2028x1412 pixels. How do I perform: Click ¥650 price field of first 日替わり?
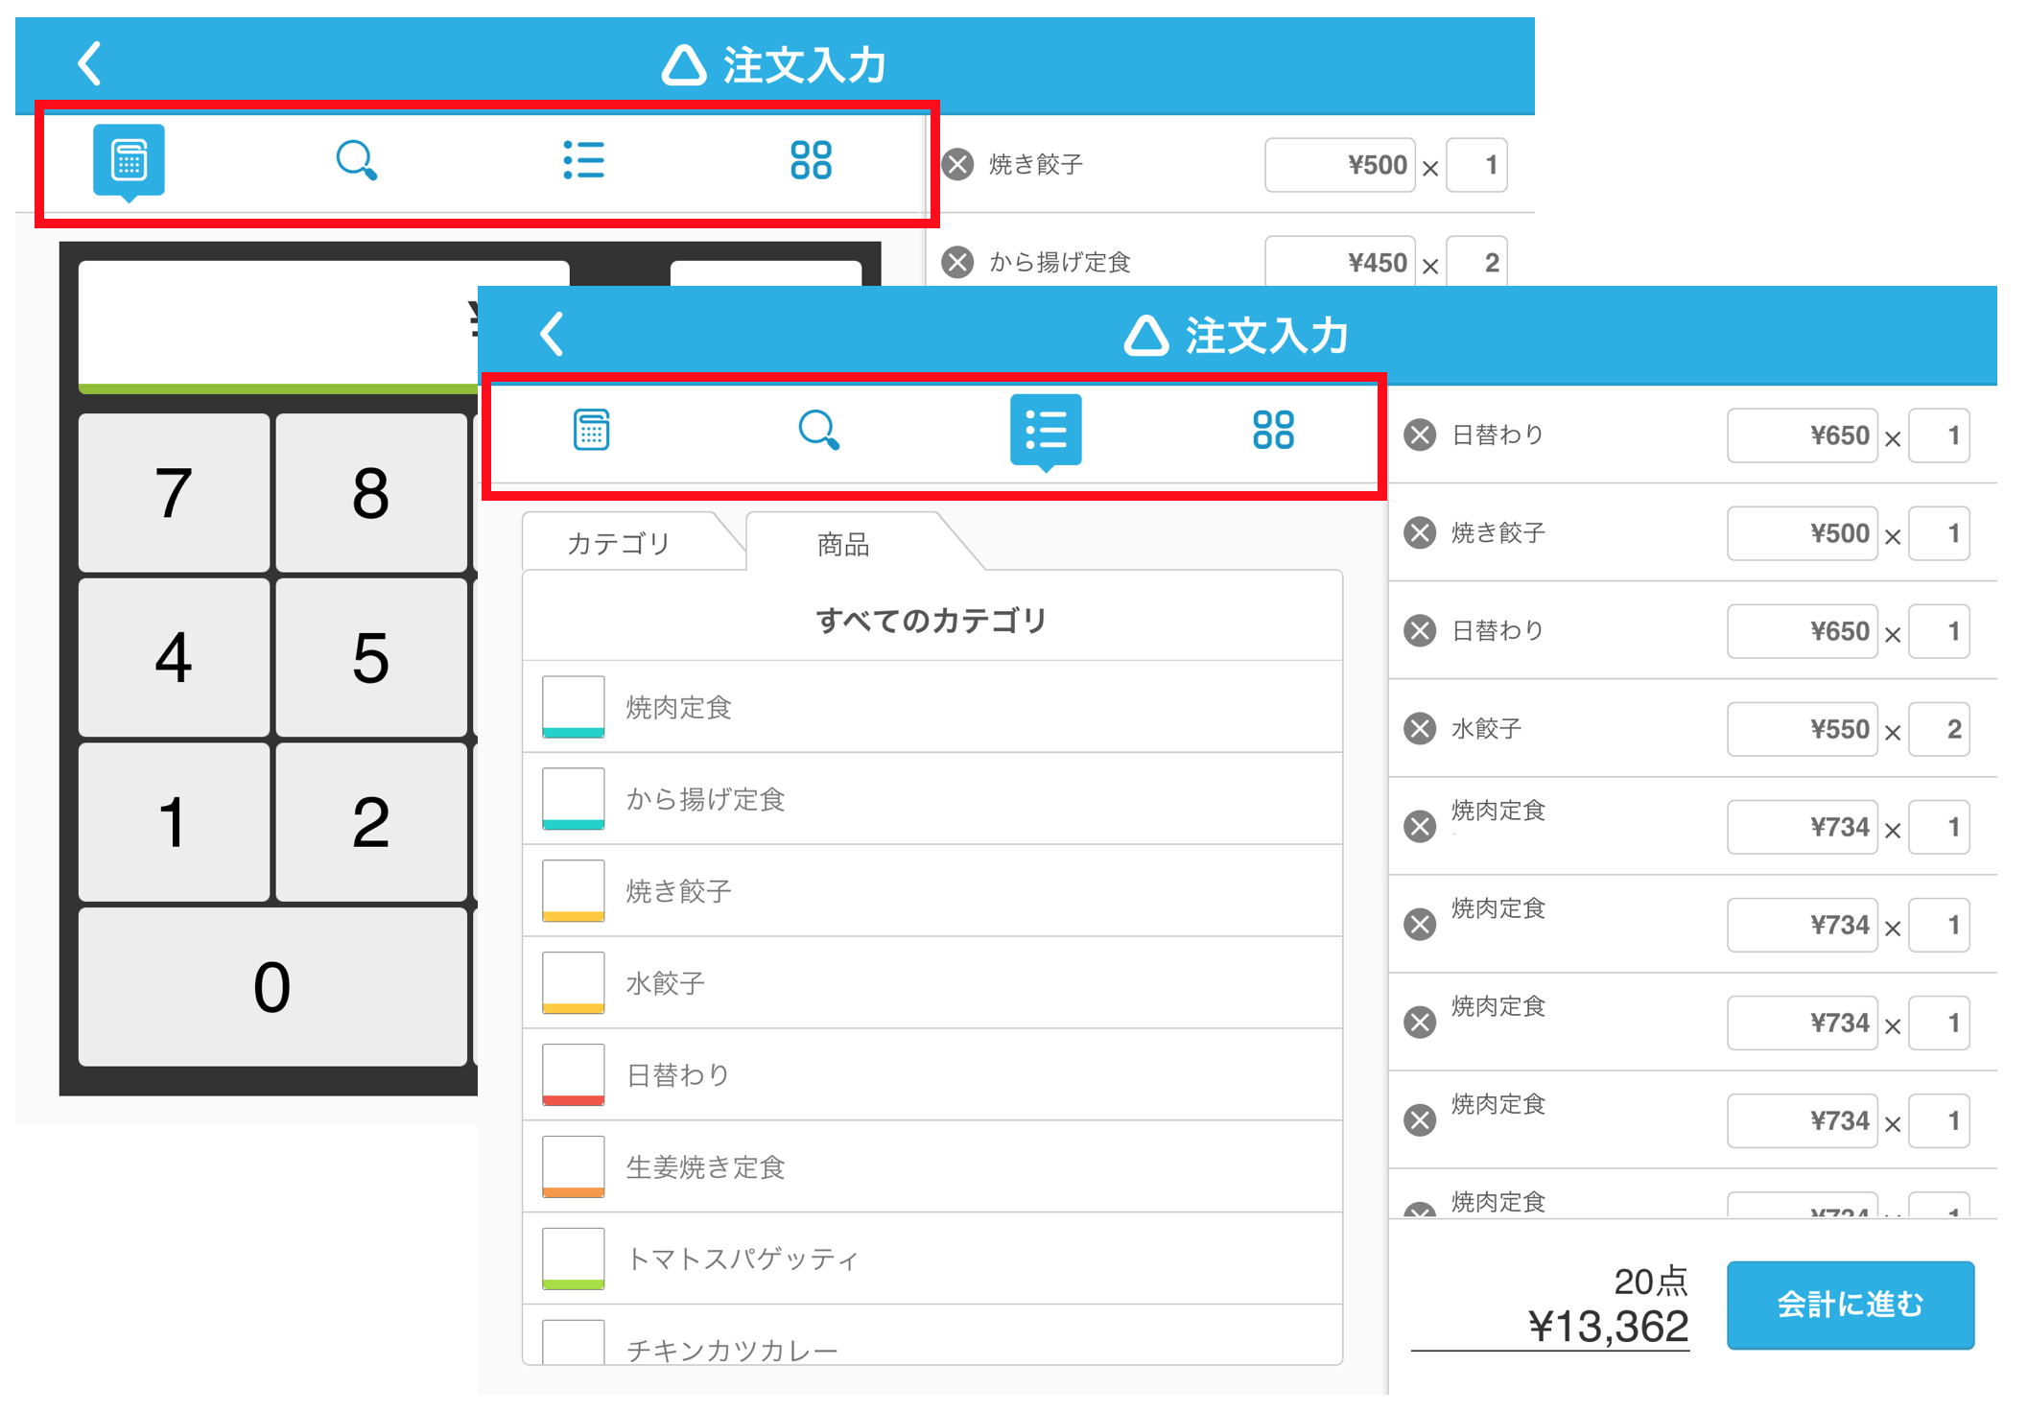click(x=1802, y=435)
